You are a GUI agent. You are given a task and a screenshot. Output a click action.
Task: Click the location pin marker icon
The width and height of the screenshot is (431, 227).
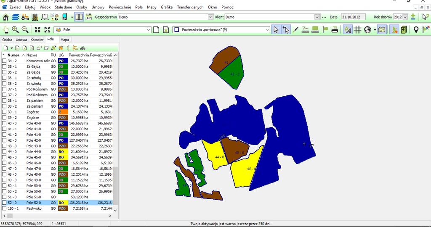[416, 30]
